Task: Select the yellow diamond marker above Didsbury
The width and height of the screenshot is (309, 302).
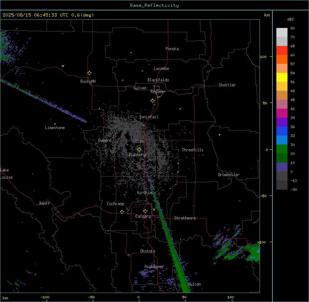Action: tap(139, 150)
